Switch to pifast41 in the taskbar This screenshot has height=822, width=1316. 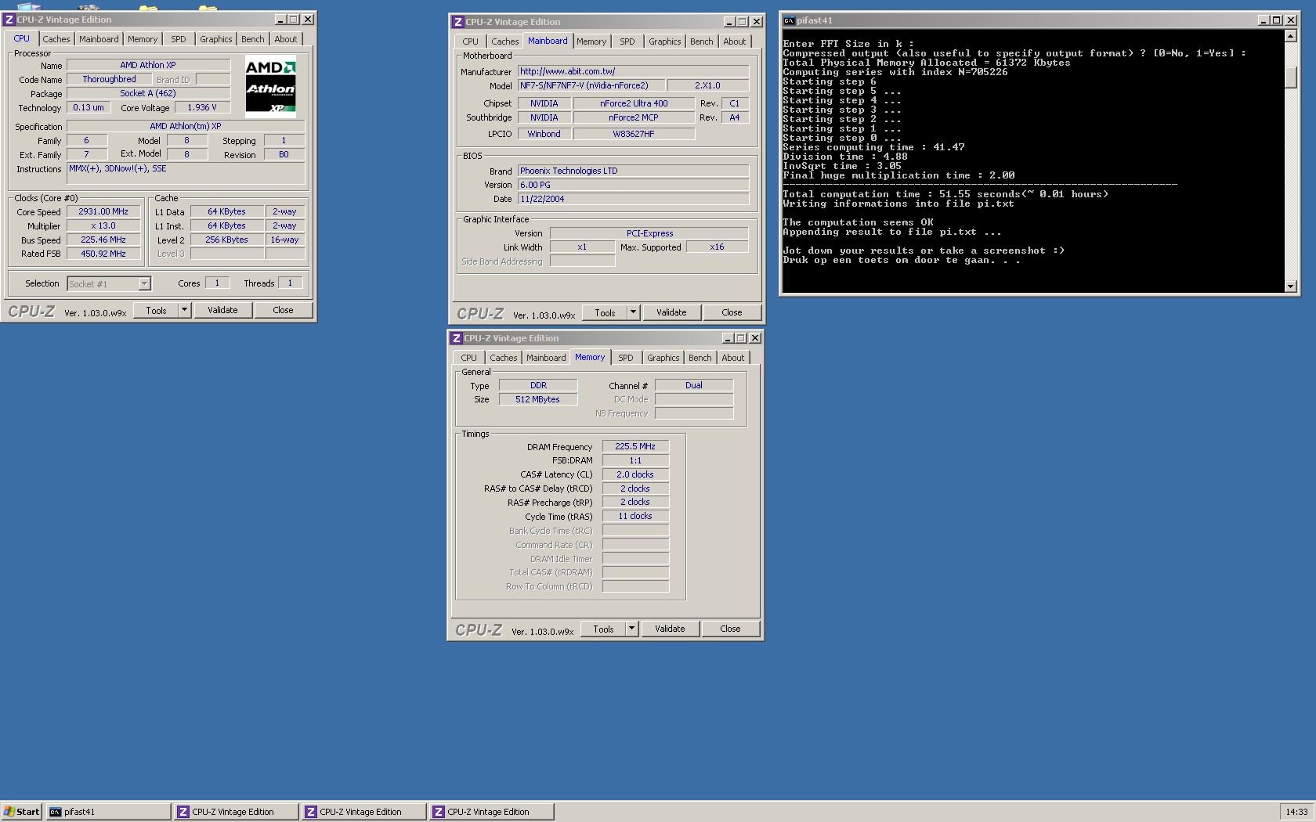tap(108, 812)
